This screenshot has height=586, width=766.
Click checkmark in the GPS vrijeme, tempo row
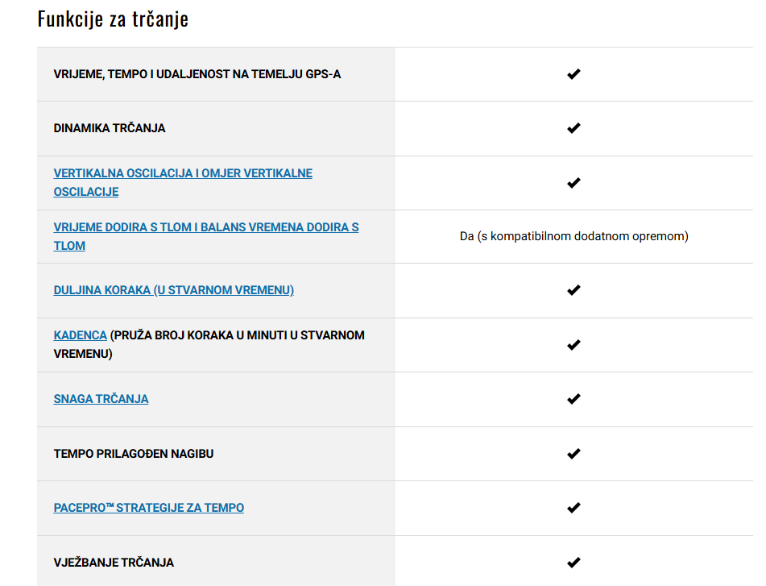point(573,74)
